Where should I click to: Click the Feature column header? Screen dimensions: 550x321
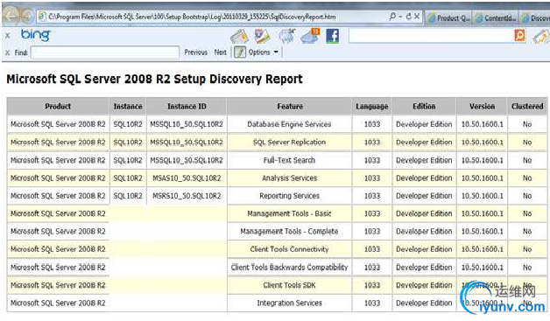coord(289,106)
